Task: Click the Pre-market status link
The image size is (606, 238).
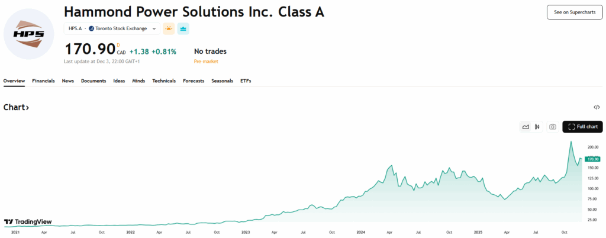Action: tap(206, 62)
